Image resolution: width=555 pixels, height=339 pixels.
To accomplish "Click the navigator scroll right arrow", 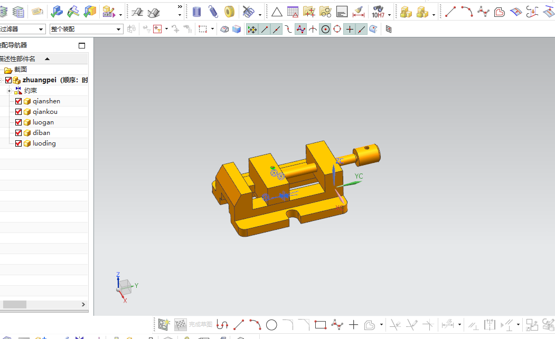I will pyautogui.click(x=83, y=304).
